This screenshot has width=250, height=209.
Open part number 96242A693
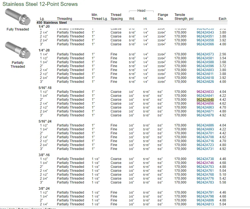coord(205,129)
